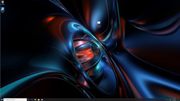Image resolution: width=180 pixels, height=101 pixels.
Task: Expand the hidden system tray icons
Action: [x=165, y=100]
